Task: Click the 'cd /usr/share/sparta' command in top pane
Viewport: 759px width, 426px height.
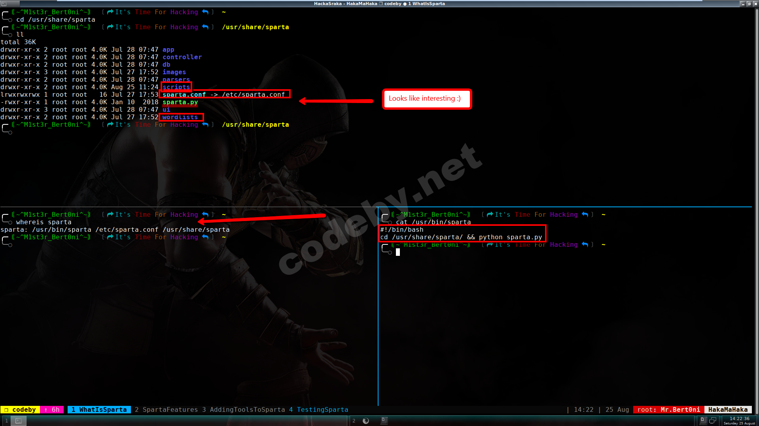Action: (56, 19)
